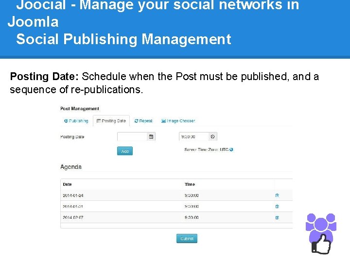Viewport: 350px width, 262px height.
Task: Click the Agenda heading
Action: click(x=71, y=167)
